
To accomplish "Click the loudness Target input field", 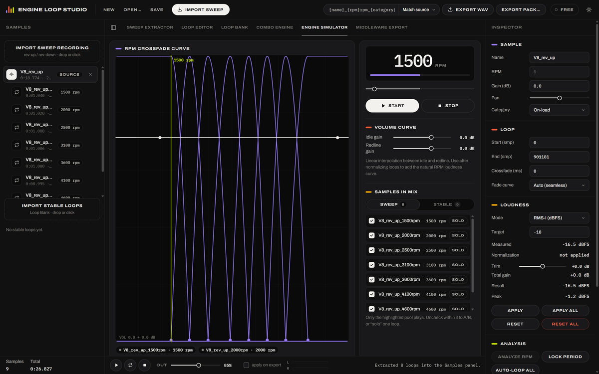I will point(559,232).
